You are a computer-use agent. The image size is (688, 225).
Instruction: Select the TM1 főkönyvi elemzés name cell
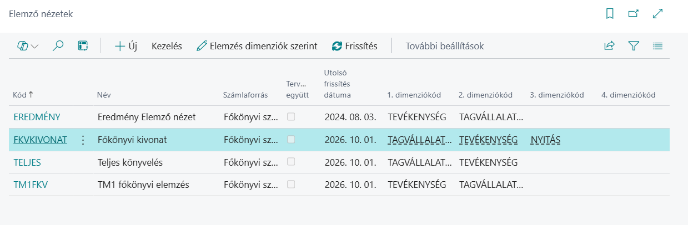tap(143, 185)
